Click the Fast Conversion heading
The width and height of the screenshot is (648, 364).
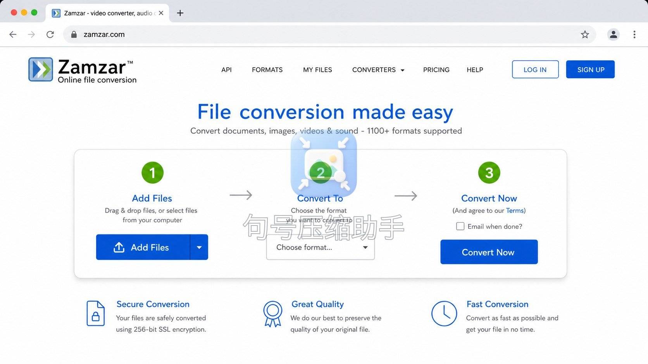pyautogui.click(x=497, y=304)
